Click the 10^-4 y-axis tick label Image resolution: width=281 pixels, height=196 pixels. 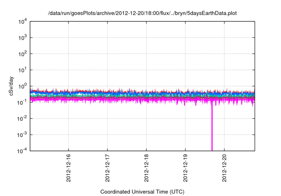pos(22,151)
